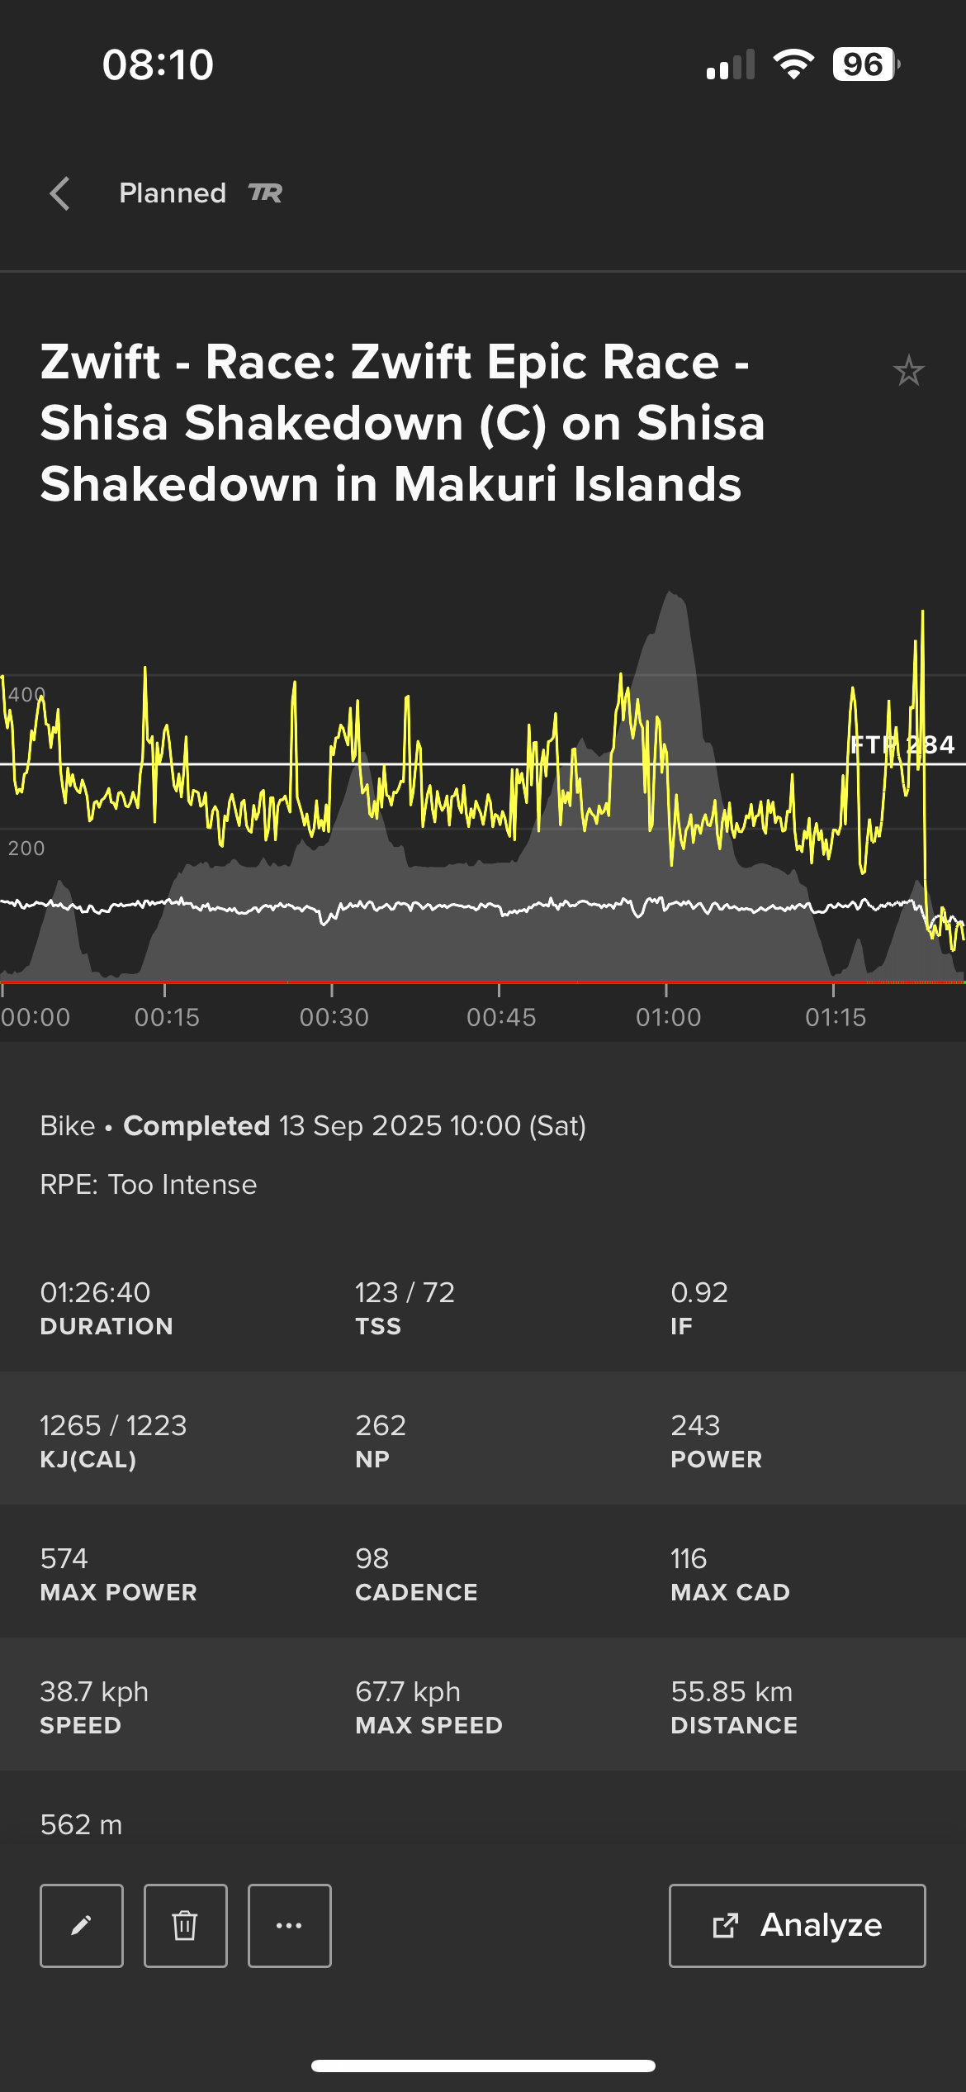
Task: Tap the 00:30 marker on the time axis
Action: [x=334, y=1017]
